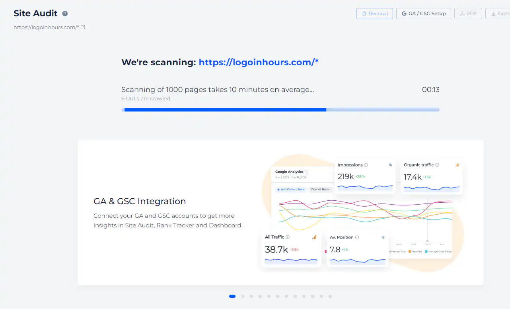Click the info icon next to Organic traffic
510x309 pixels.
(x=437, y=165)
